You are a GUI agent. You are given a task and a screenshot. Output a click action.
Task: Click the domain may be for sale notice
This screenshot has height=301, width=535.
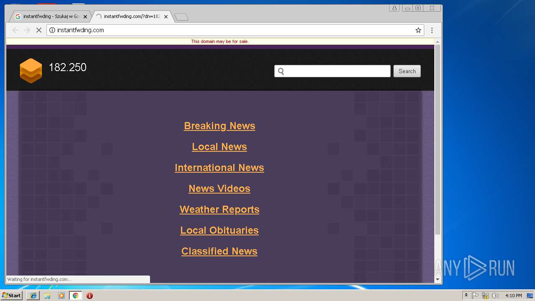click(x=220, y=41)
